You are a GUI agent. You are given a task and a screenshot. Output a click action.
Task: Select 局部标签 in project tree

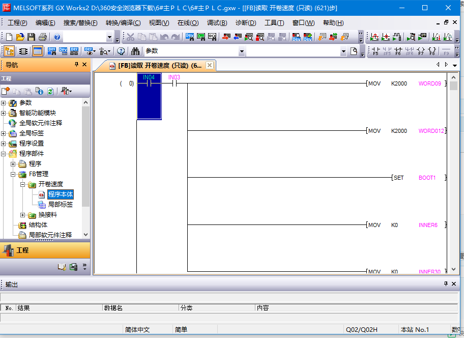point(60,205)
